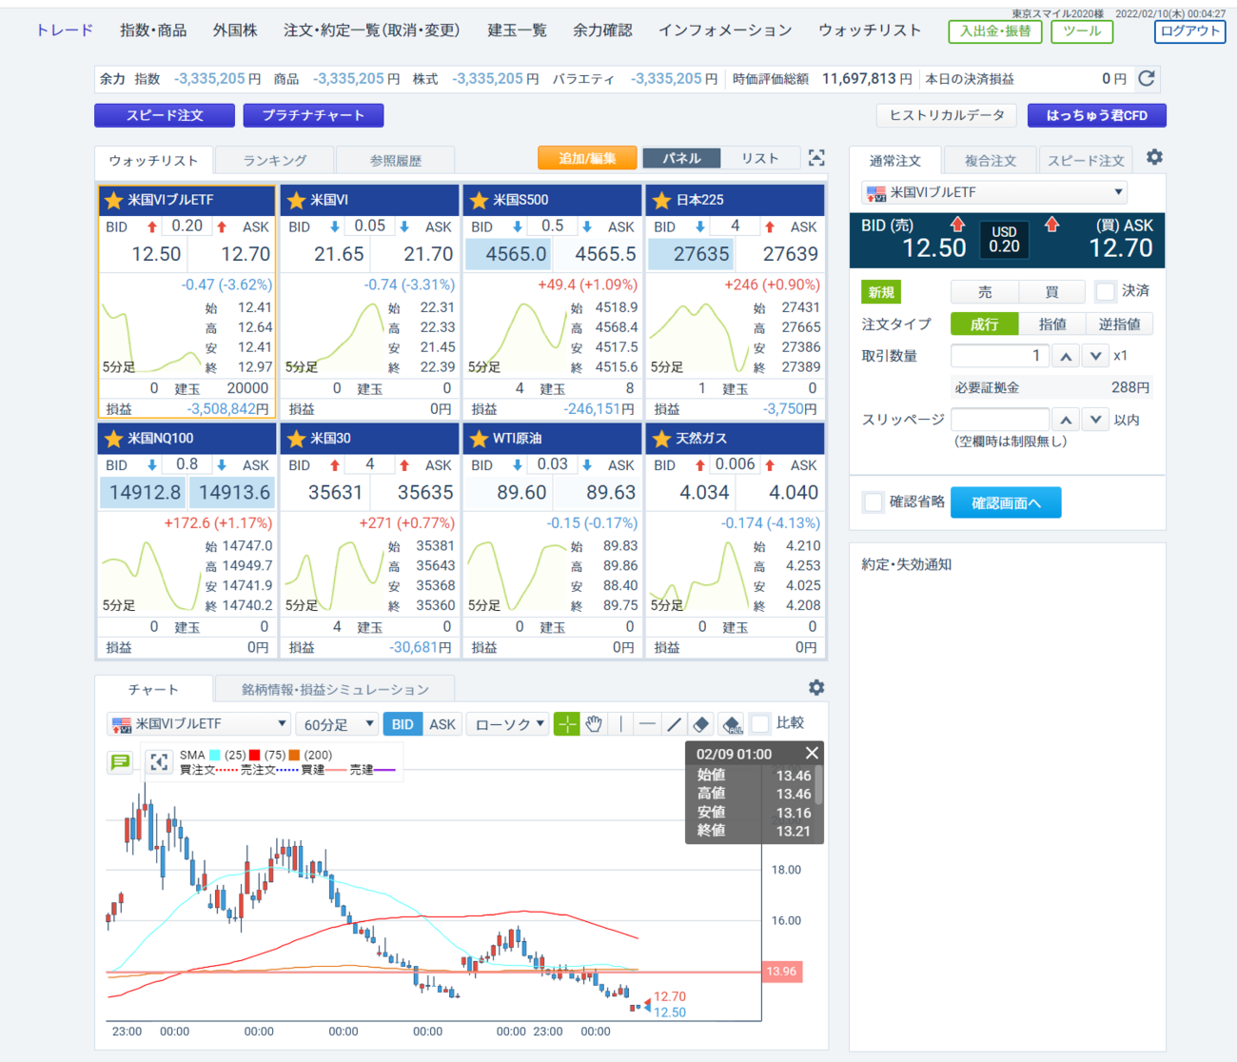Open プラチナチャート
This screenshot has height=1062, width=1237.
[313, 115]
